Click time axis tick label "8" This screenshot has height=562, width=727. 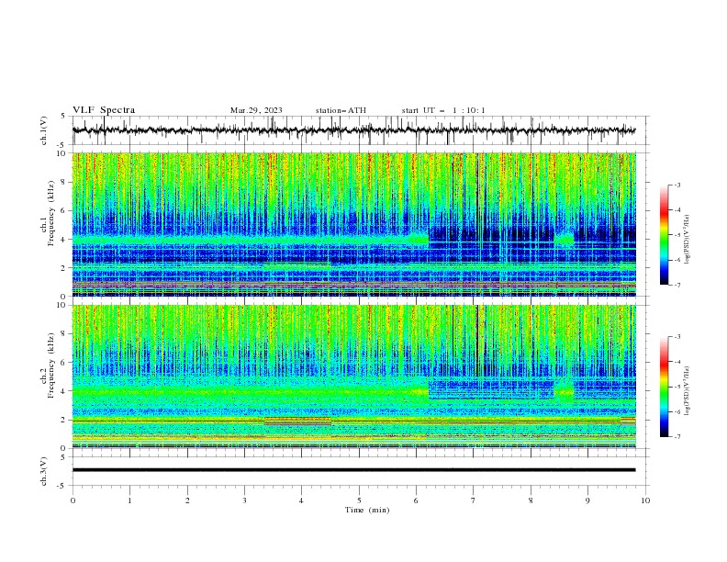point(531,500)
